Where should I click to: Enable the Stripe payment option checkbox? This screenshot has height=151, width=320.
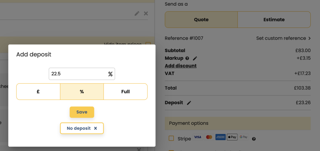171,138
